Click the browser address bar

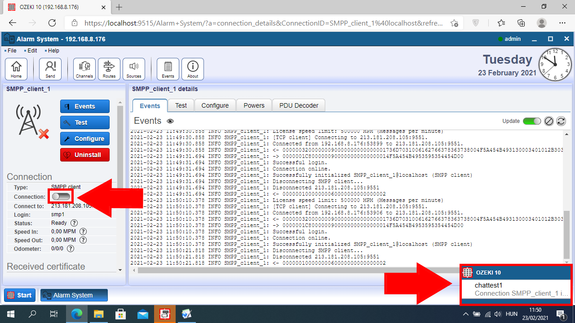[263, 23]
